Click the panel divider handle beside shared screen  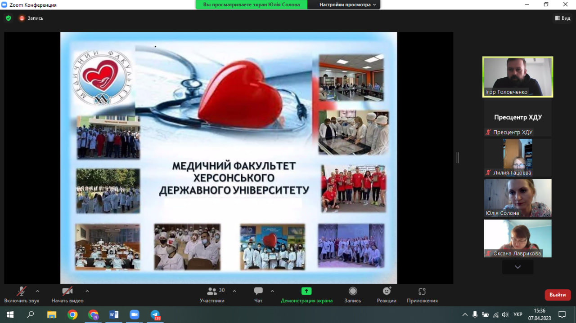(x=457, y=158)
